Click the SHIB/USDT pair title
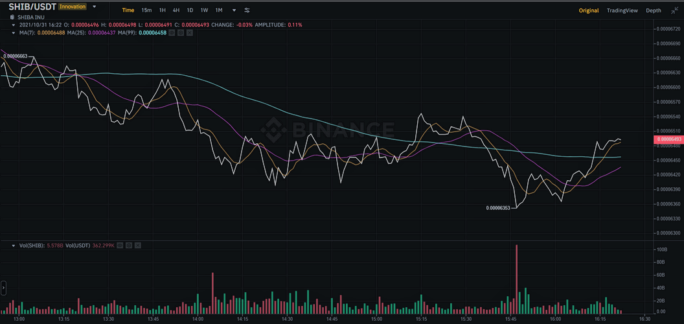 pyautogui.click(x=32, y=7)
